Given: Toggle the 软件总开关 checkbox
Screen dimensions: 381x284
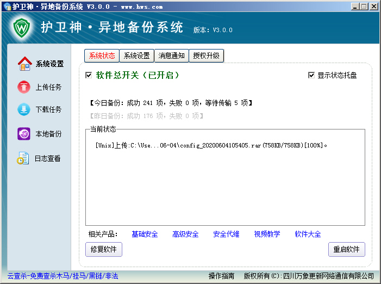Looking at the screenshot, I should [89, 75].
